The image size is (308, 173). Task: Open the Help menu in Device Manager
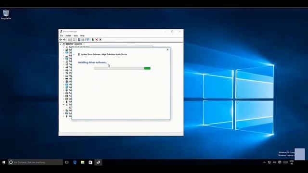82,36
